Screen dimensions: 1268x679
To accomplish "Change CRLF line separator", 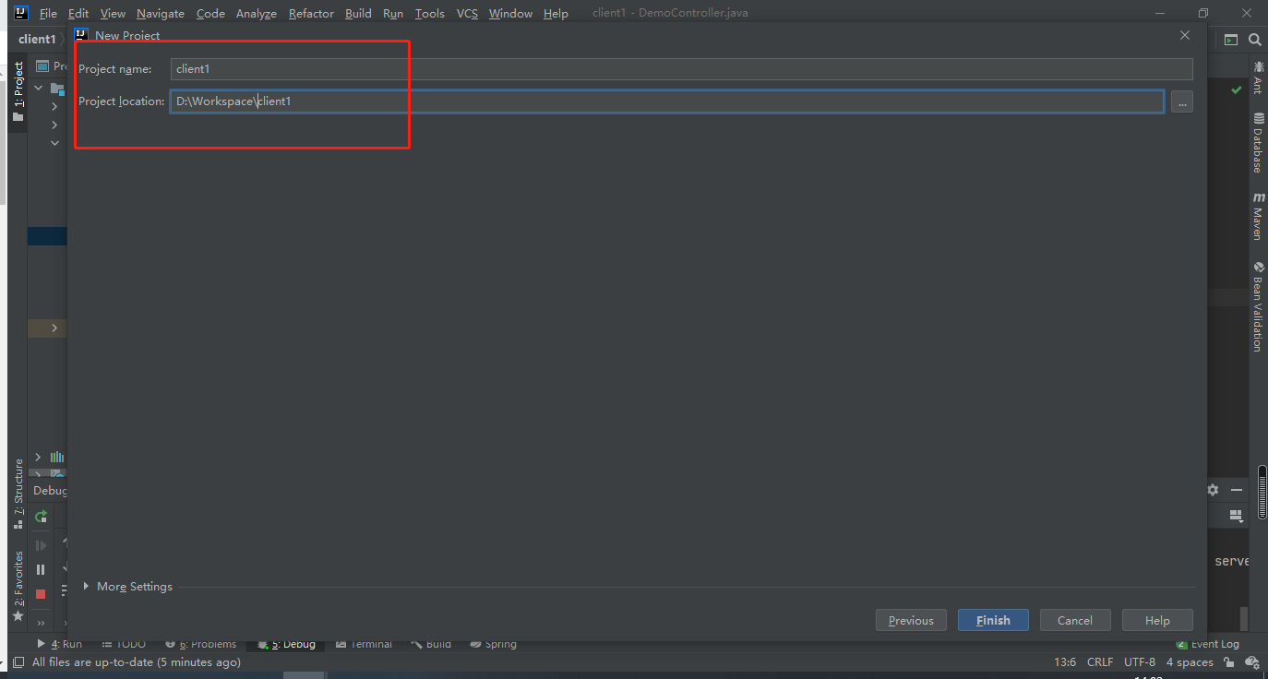I will point(1100,662).
